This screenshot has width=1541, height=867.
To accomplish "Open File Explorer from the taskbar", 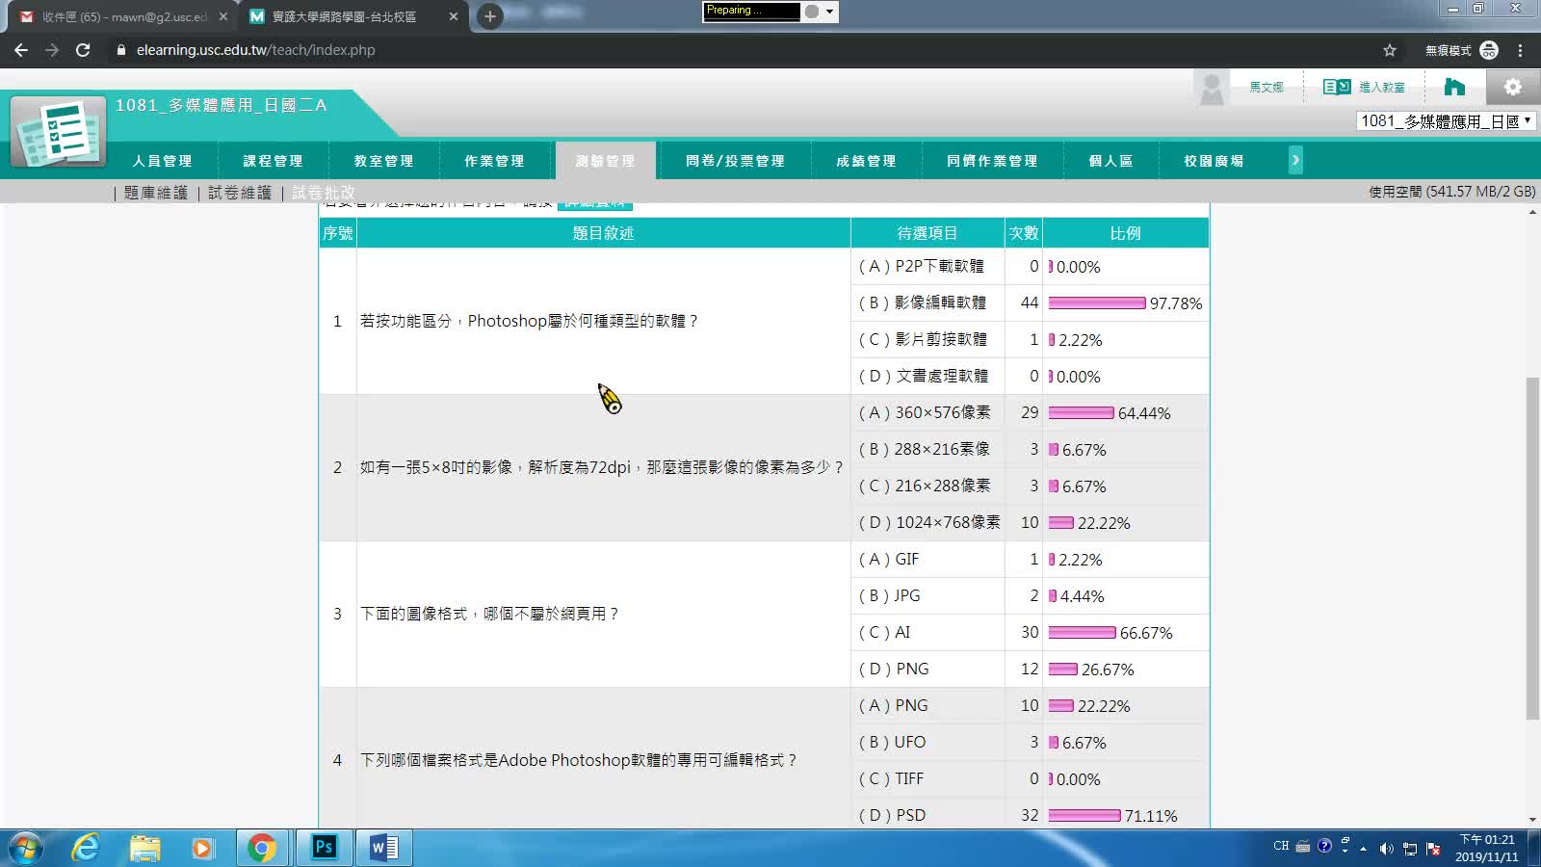I will coord(144,848).
